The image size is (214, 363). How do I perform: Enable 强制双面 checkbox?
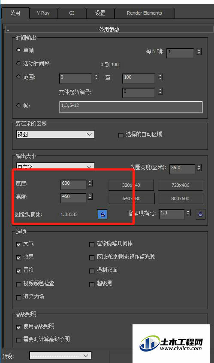(92, 271)
